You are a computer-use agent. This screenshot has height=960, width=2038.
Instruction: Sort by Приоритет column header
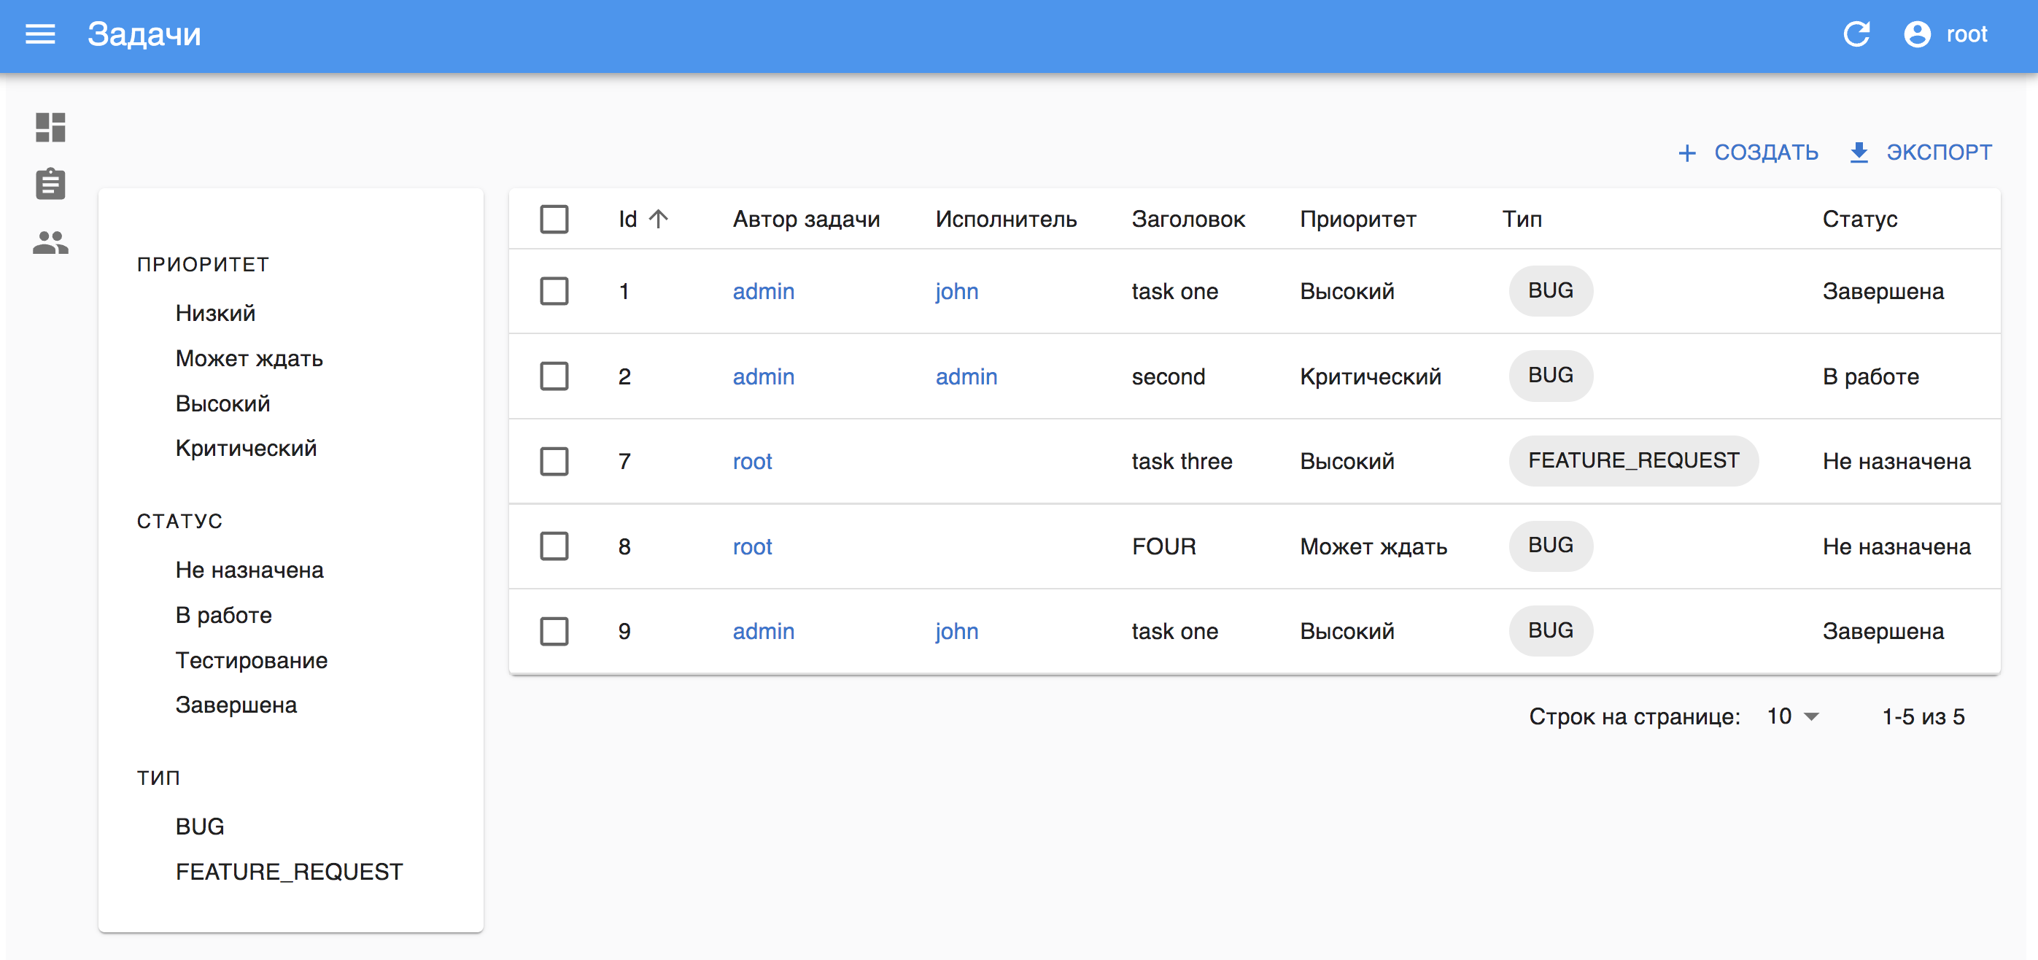click(1357, 220)
